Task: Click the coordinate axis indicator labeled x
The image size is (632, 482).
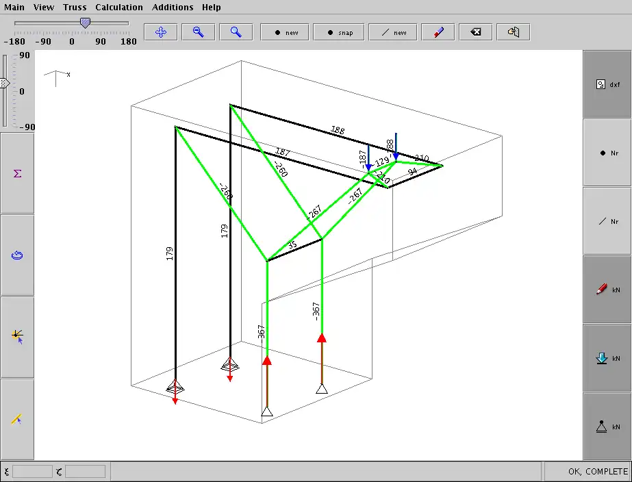Action: (57, 78)
